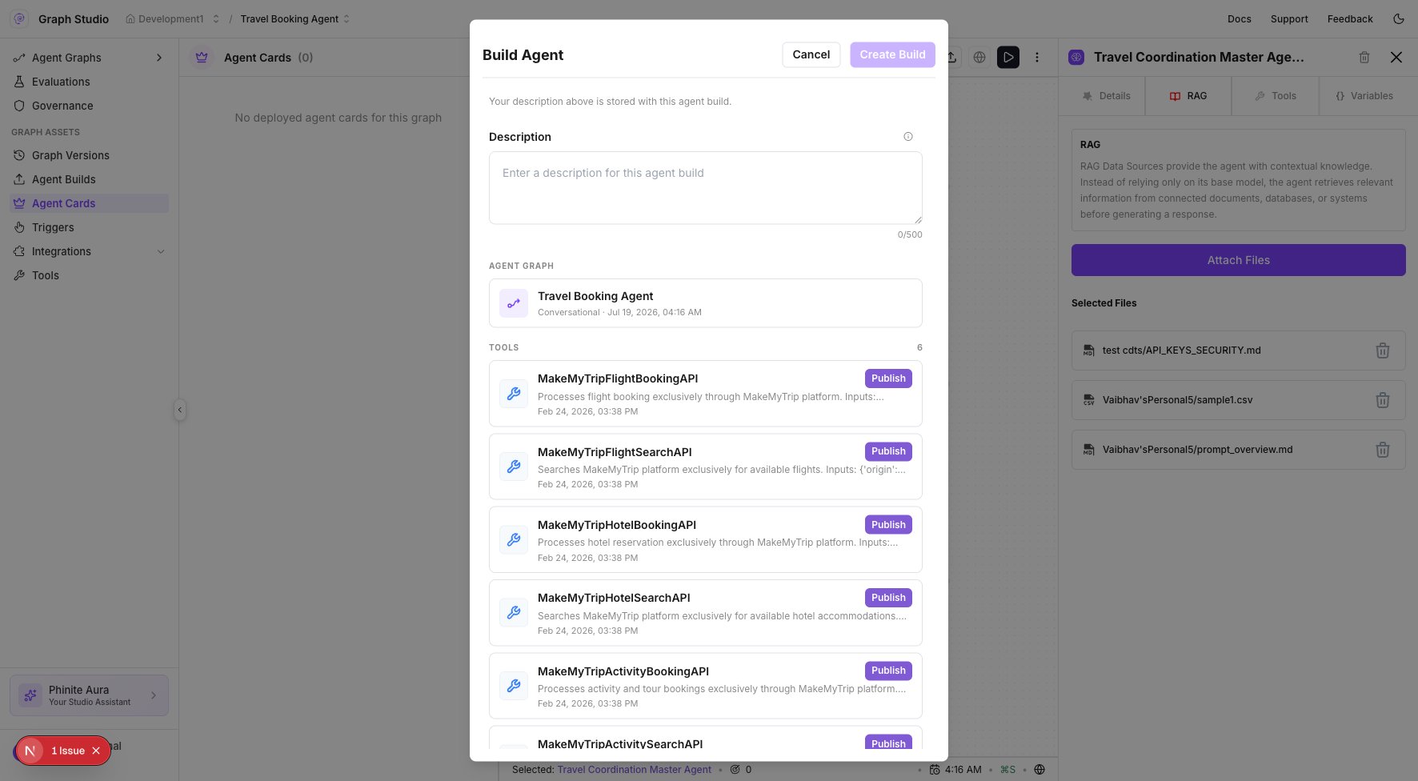Viewport: 1418px width, 781px height.
Task: Click the MakeMyTripHotelSearchAPI wrench icon
Action: point(514,613)
